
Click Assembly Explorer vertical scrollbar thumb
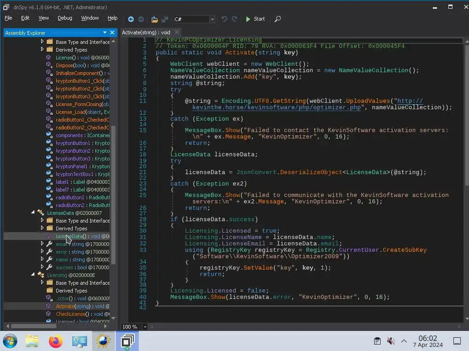114,195
